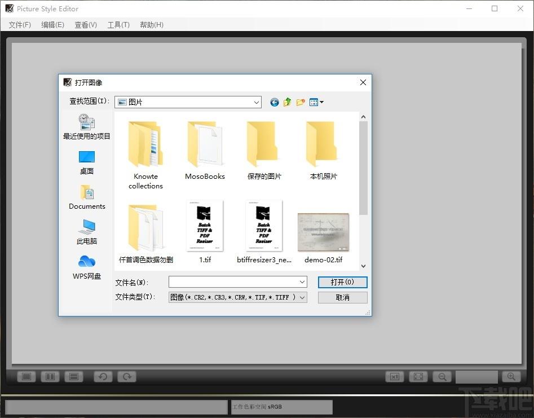The width and height of the screenshot is (534, 418).
Task: Create a new folder
Action: click(301, 102)
